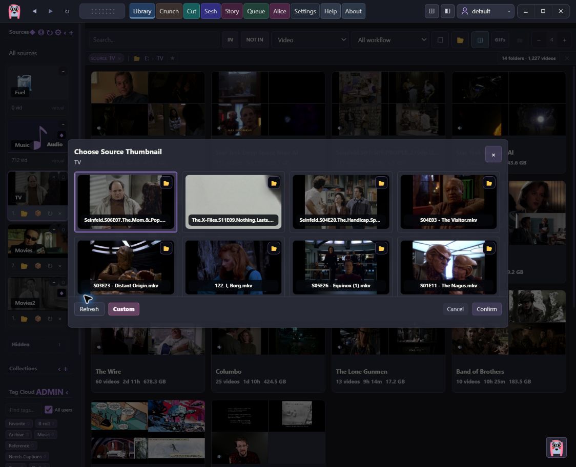Click the library Search field
Screen dimensions: 576x467
point(154,40)
